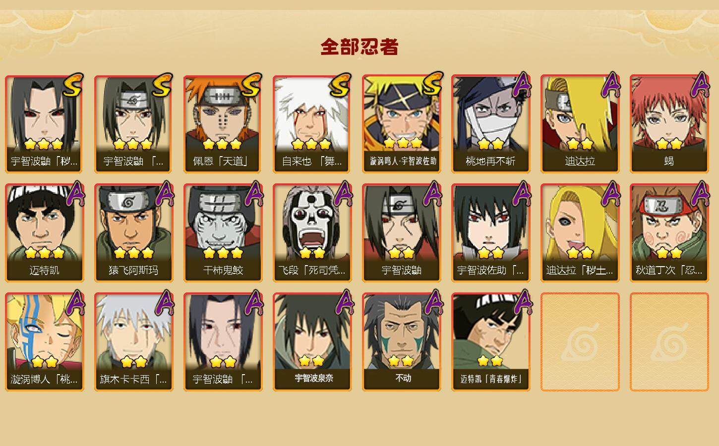Select the 迪达拉「秽土… card

click(580, 233)
